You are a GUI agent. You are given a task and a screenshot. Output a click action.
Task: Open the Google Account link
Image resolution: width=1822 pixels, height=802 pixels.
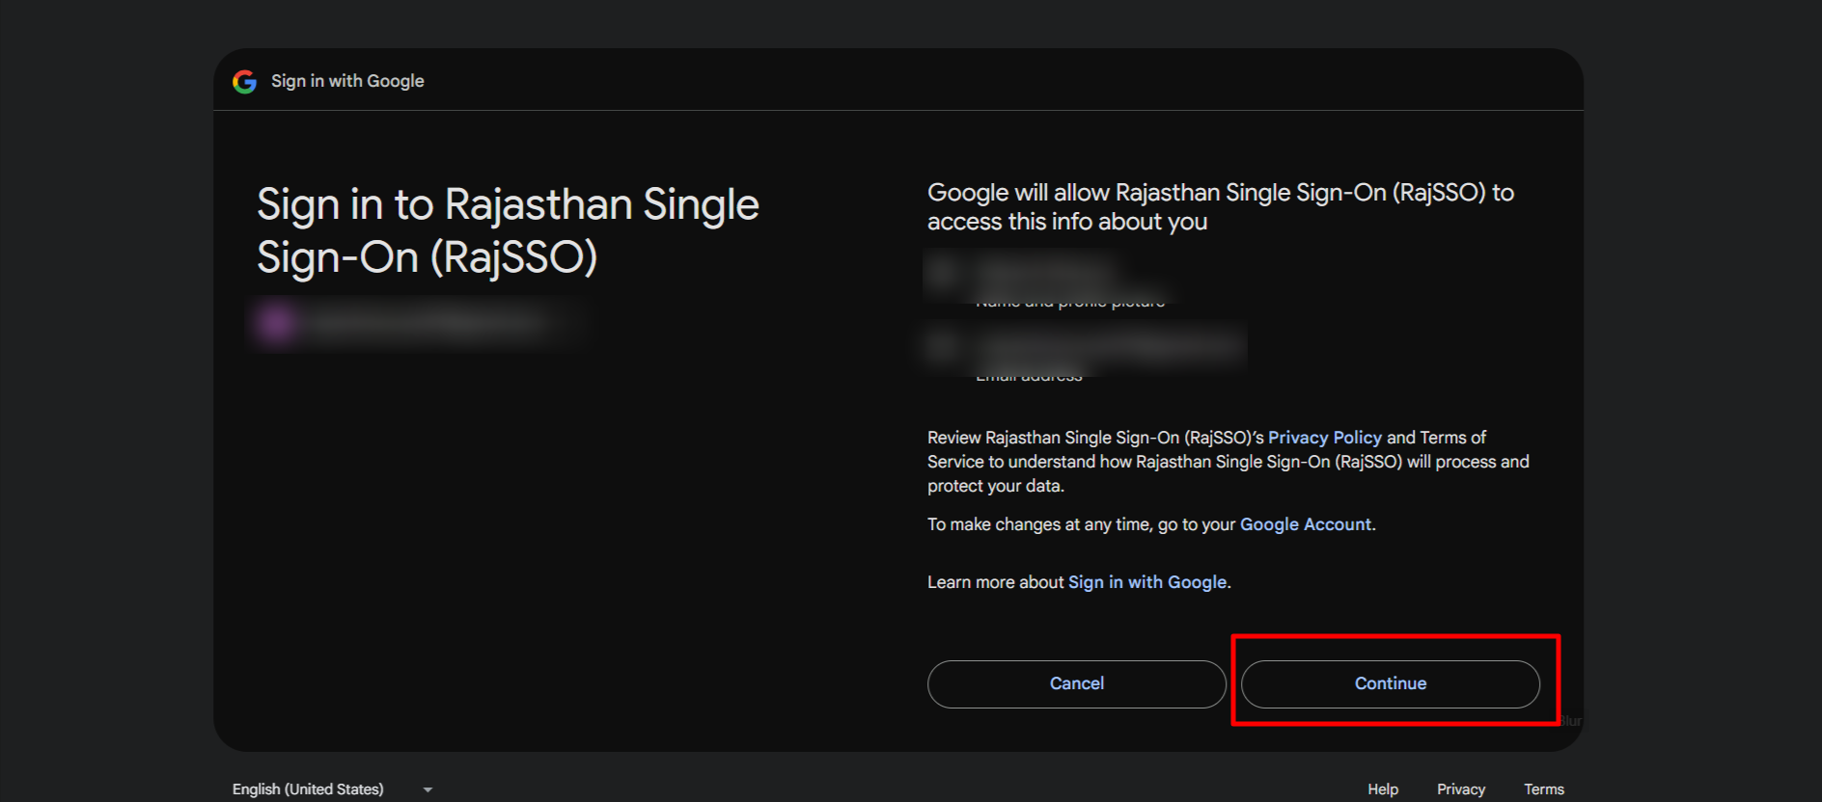[1305, 524]
